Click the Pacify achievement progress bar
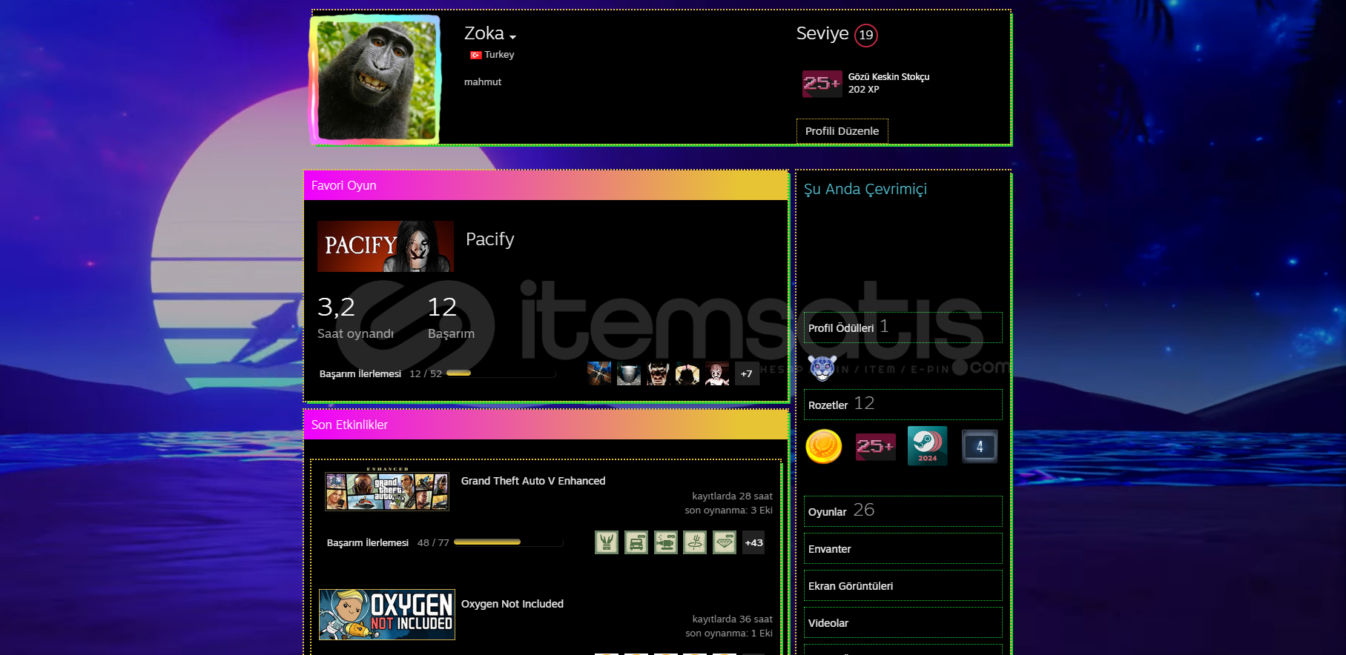This screenshot has width=1346, height=655. [501, 373]
